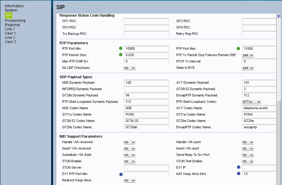Image resolution: width=282 pixels, height=185 pixels.
Task: Click green dot beside RTP Port Max
Action: click(238, 49)
